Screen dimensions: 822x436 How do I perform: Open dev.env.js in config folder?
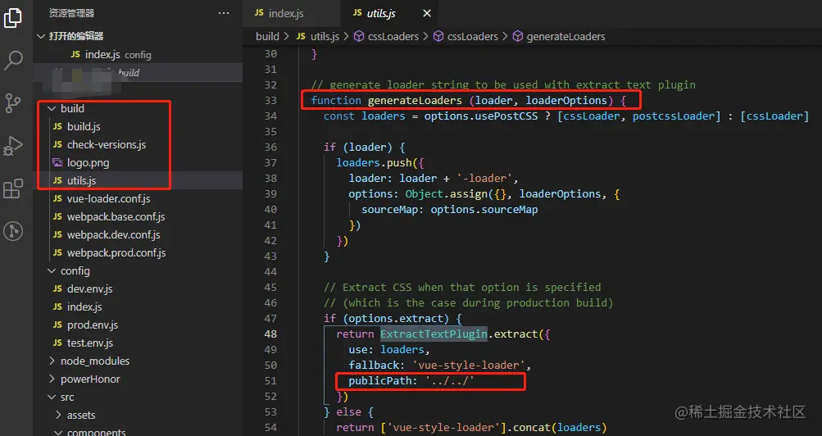click(138, 288)
